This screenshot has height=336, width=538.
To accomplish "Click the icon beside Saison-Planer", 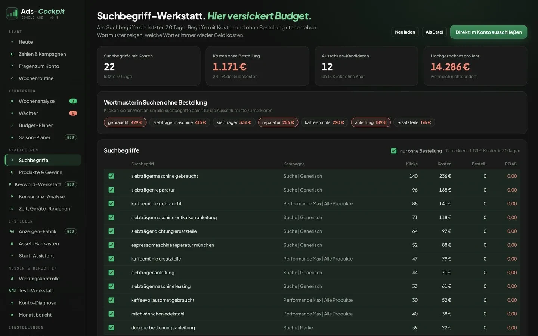I will tap(12, 137).
